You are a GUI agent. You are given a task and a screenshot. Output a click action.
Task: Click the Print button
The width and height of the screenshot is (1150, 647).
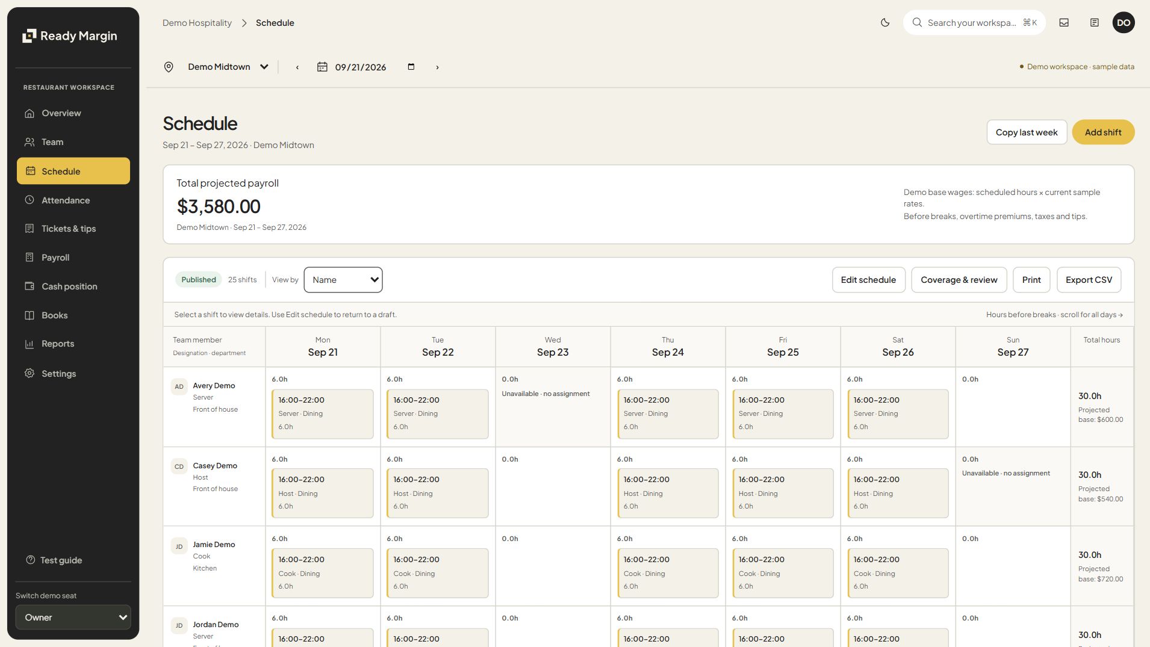click(1031, 280)
